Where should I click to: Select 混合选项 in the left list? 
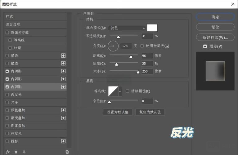(35, 24)
